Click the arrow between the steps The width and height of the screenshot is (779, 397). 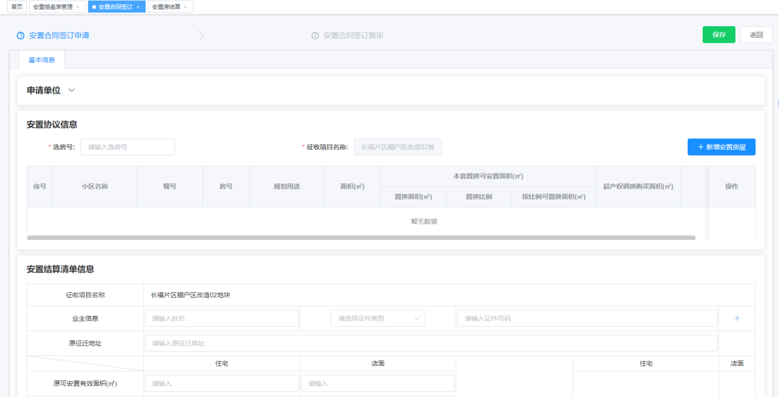pyautogui.click(x=201, y=35)
